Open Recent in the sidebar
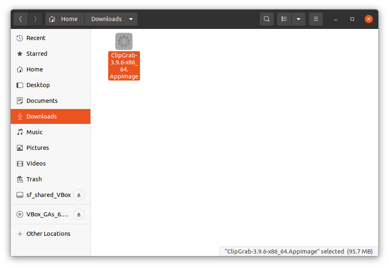The image size is (389, 268). [x=51, y=38]
